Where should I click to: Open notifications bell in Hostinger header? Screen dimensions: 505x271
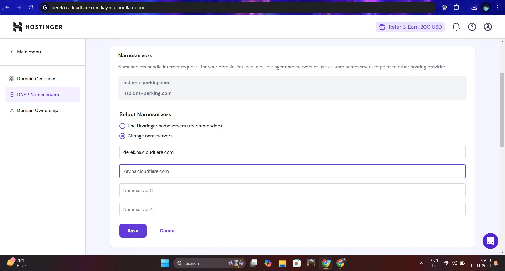(x=456, y=27)
